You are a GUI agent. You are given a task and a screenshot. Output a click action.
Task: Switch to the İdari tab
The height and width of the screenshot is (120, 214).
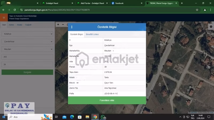4,25
